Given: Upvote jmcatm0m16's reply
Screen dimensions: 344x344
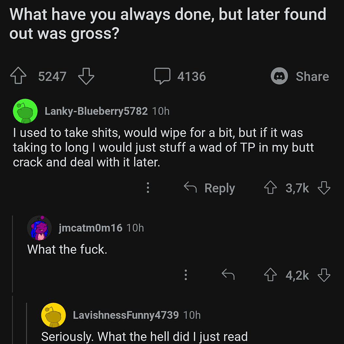Looking at the screenshot, I should [270, 275].
